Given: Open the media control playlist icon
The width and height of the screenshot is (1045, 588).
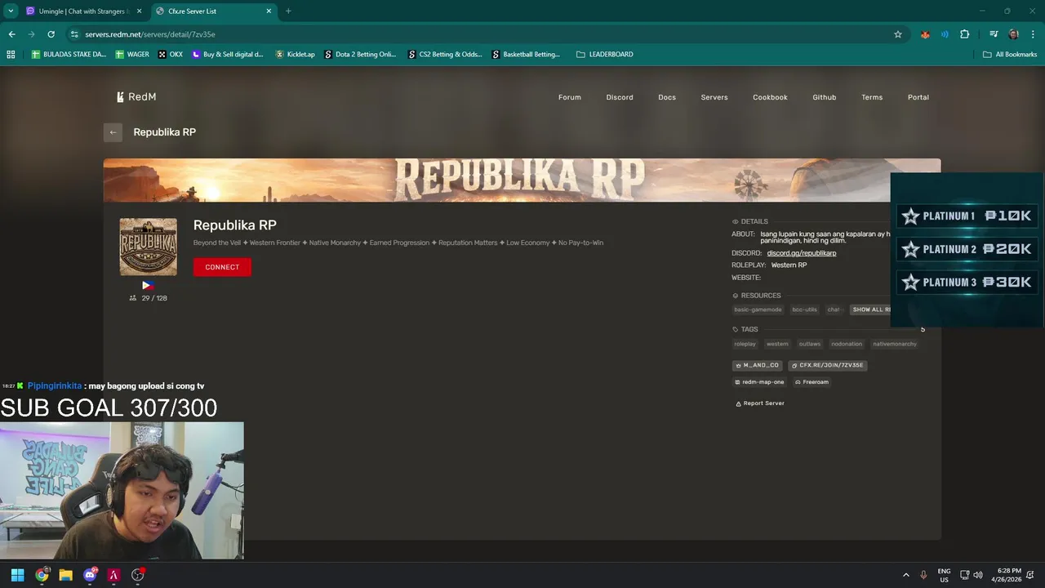Looking at the screenshot, I should tap(994, 34).
